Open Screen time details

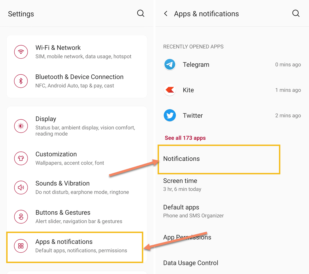click(x=232, y=185)
